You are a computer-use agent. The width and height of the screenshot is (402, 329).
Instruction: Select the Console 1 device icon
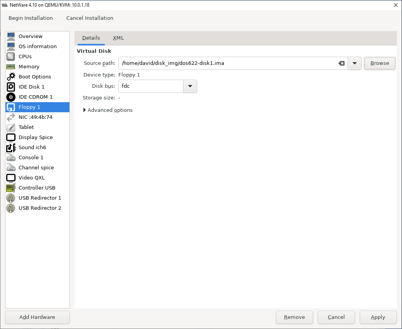pos(11,158)
